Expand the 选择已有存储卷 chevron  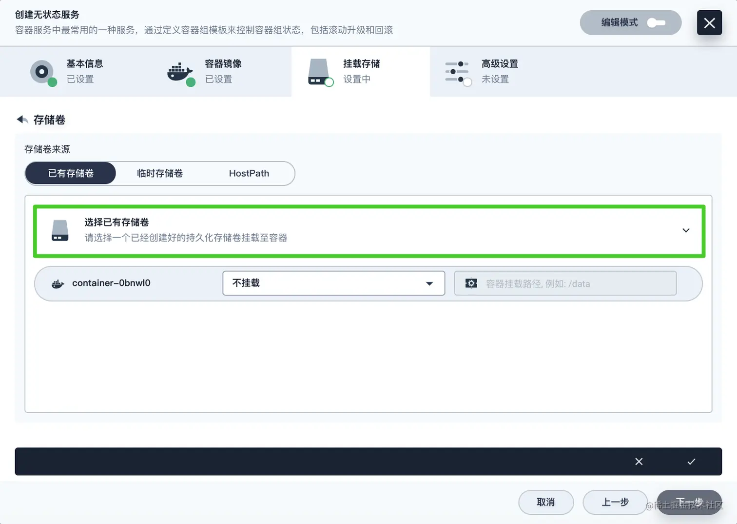tap(686, 230)
